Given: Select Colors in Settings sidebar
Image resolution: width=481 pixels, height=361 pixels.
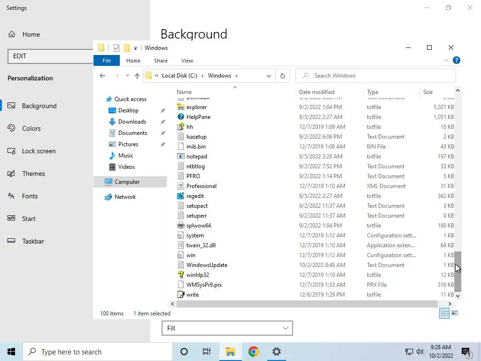Looking at the screenshot, I should click(x=31, y=128).
